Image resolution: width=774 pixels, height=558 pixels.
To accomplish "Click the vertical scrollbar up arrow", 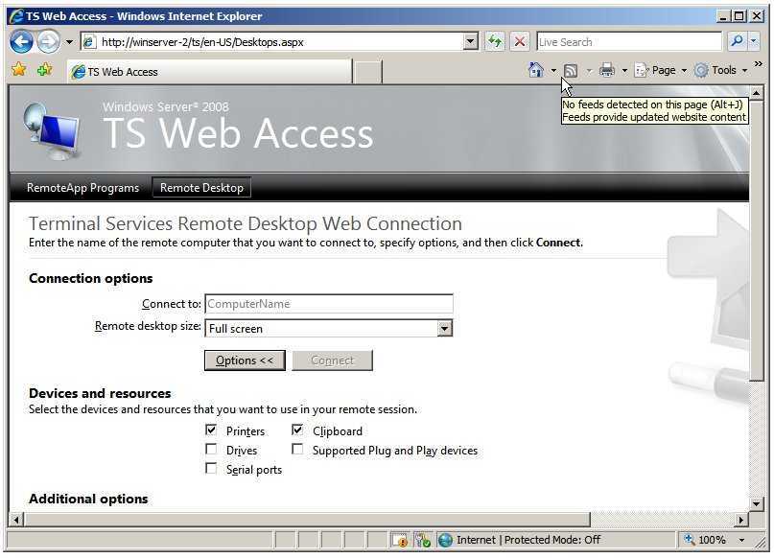I will point(756,93).
